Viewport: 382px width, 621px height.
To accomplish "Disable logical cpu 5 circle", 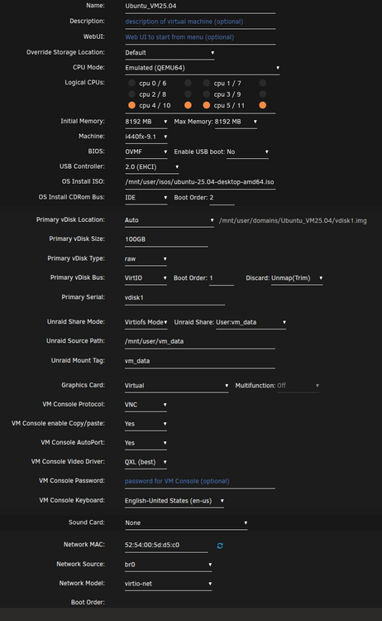I will coord(207,105).
